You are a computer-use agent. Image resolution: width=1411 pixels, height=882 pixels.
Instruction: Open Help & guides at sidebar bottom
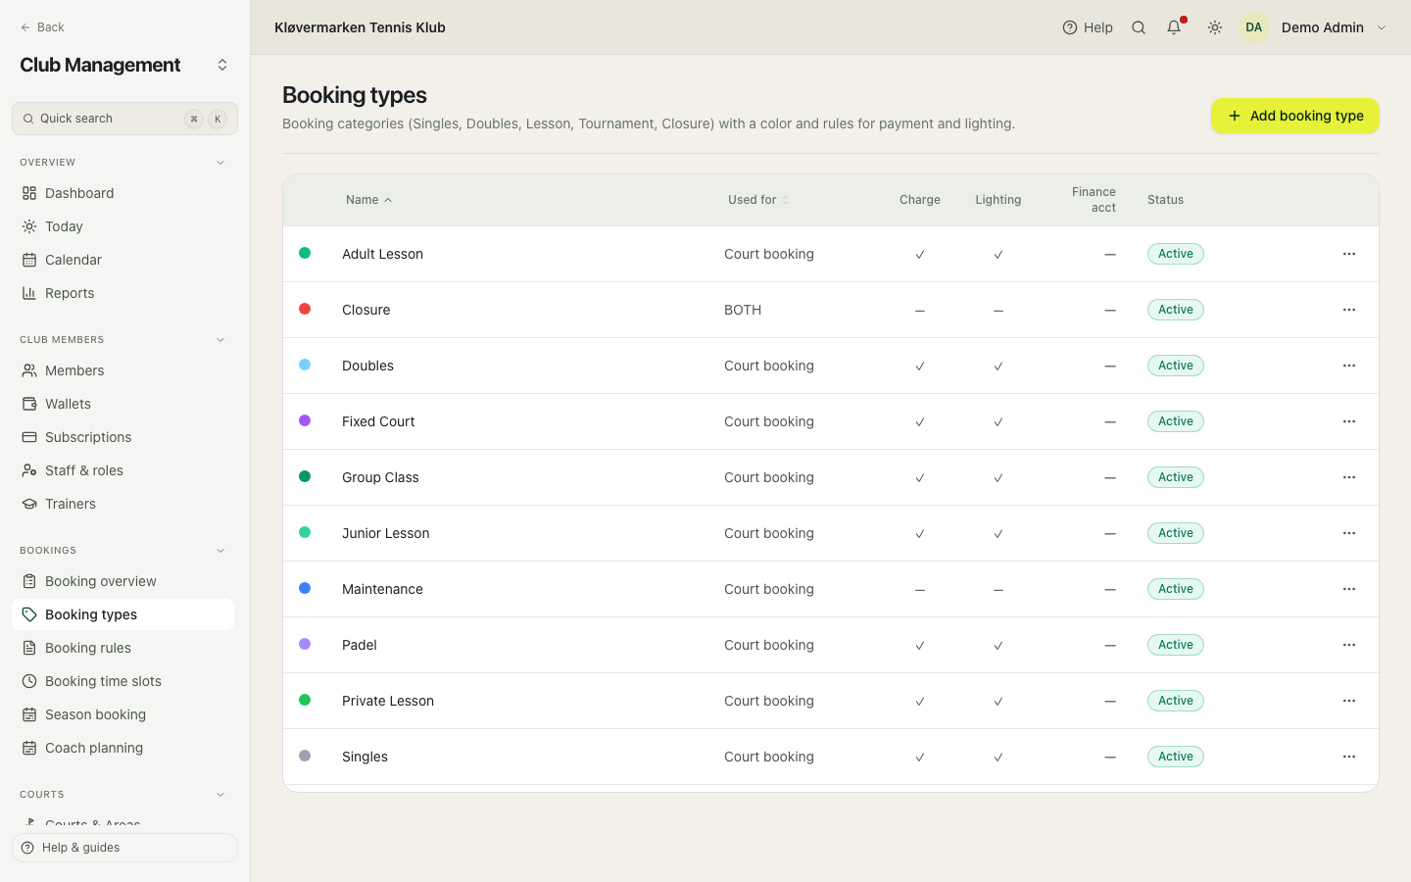pyautogui.click(x=124, y=848)
